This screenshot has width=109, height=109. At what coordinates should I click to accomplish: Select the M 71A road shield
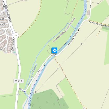19,81
